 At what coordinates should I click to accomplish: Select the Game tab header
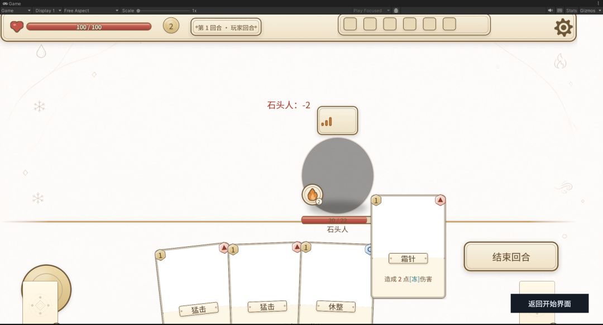[x=12, y=3]
